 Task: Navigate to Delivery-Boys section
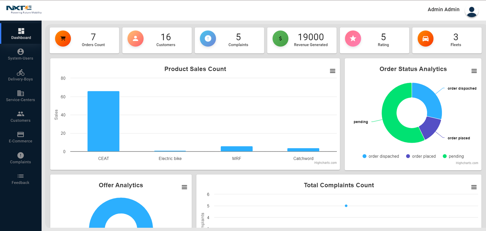(21, 75)
